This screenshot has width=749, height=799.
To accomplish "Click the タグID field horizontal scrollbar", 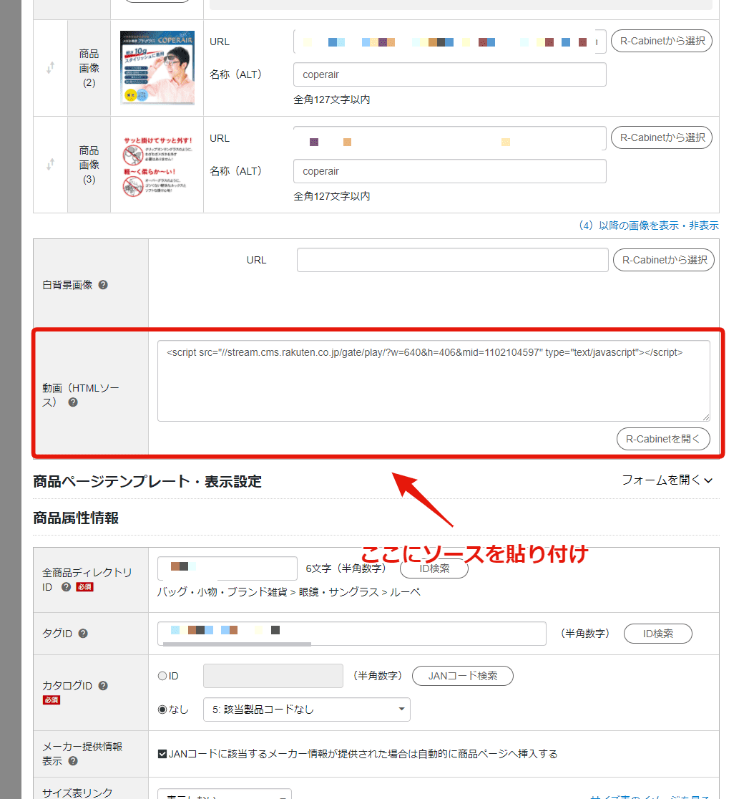I will pos(237,644).
